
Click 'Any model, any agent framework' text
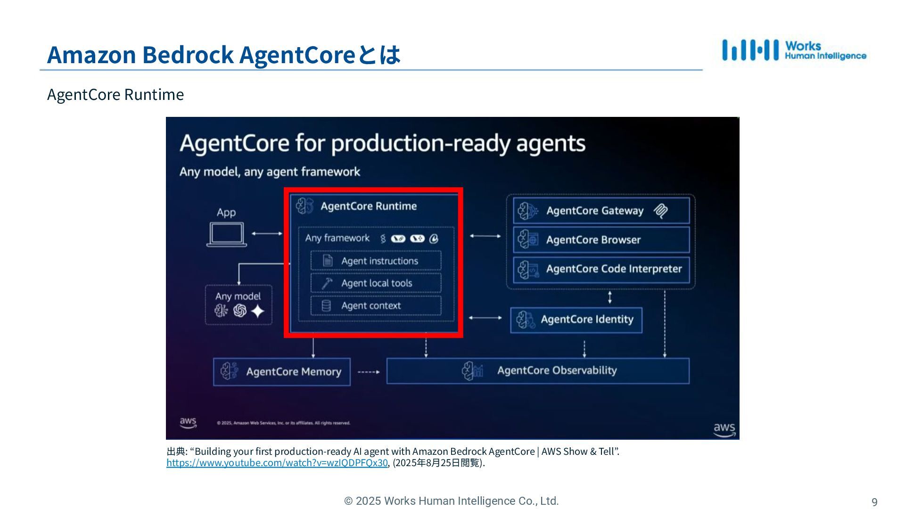270,172
